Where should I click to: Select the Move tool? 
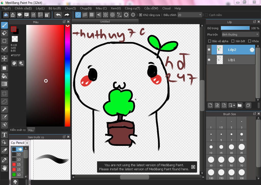click(x=4, y=58)
